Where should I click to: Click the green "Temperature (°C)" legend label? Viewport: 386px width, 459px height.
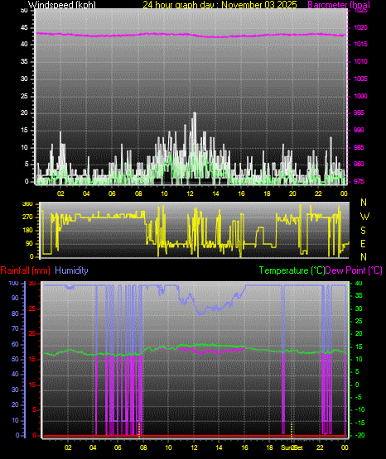click(292, 270)
